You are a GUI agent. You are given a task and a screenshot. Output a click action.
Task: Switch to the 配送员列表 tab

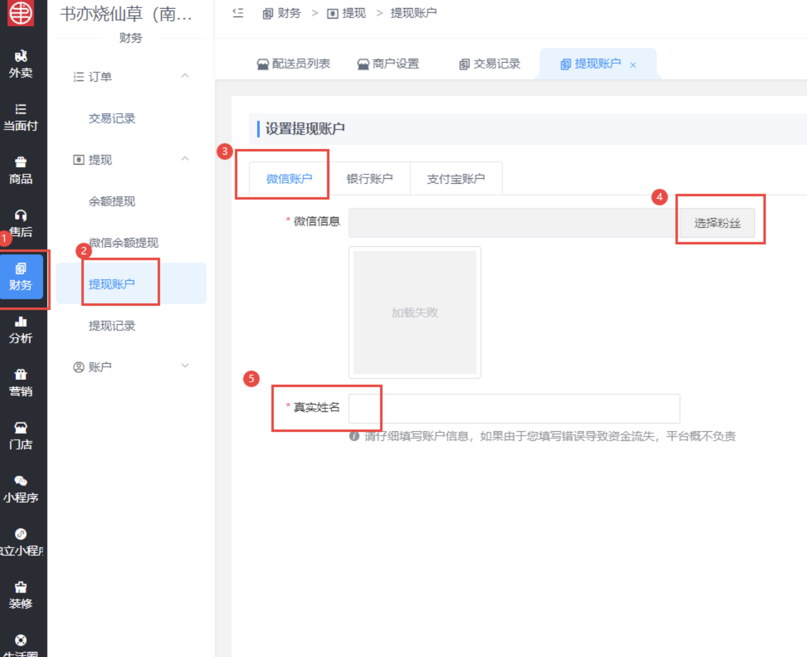point(293,64)
